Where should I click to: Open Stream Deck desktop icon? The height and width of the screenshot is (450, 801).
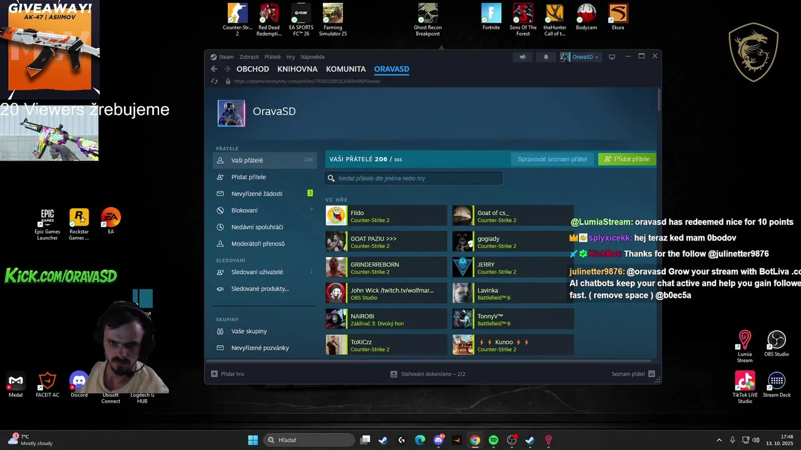click(x=777, y=384)
